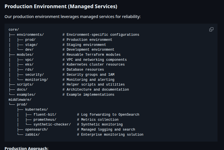
Task: Click the 'synthetic-checker/' directory text
Action: point(52,124)
